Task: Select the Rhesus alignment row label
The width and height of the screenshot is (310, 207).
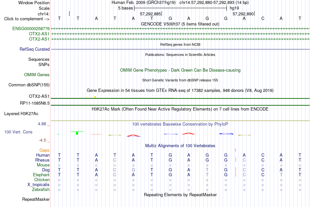Action: coord(42,160)
